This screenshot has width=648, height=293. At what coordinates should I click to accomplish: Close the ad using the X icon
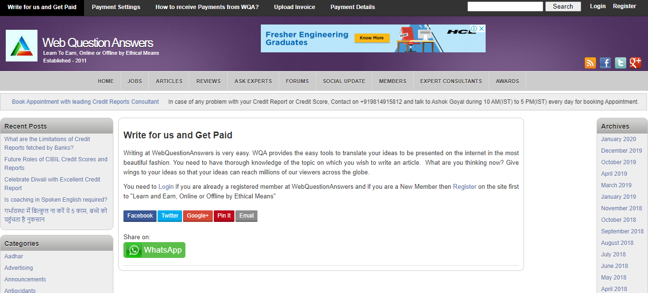click(x=482, y=29)
